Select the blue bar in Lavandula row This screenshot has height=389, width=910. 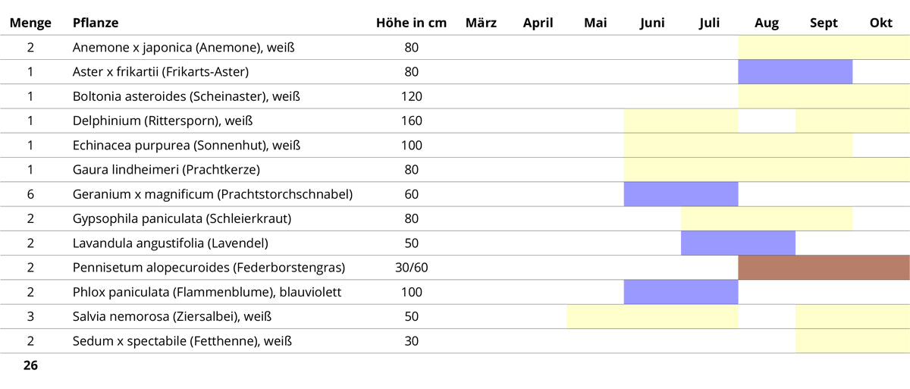[x=738, y=243]
